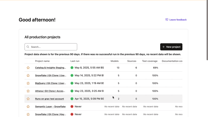
Task: Open Runs on grpc test account project
Action: (x=49, y=99)
